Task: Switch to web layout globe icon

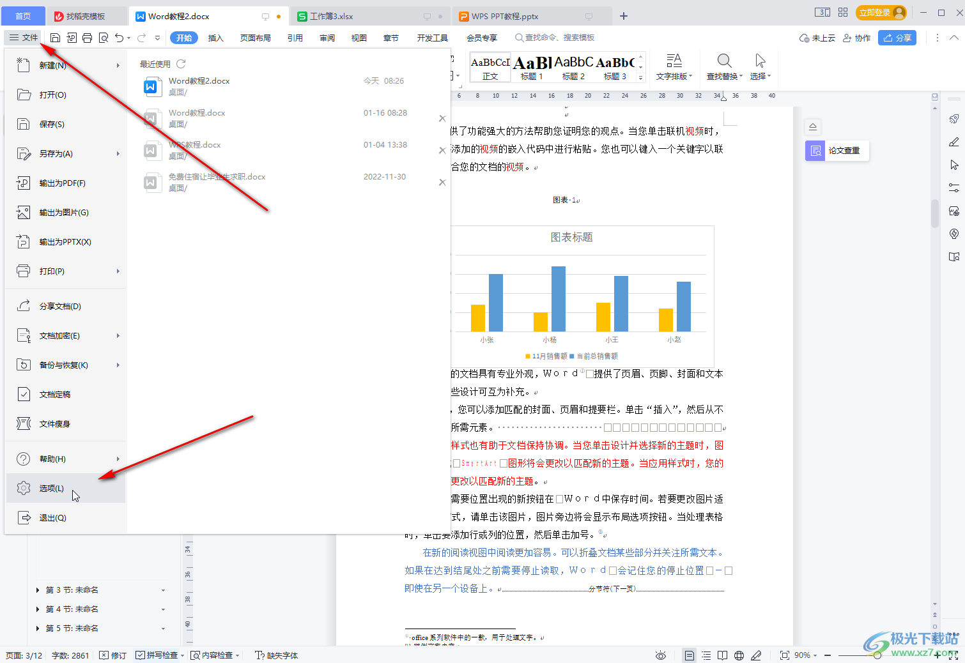Action: point(739,655)
